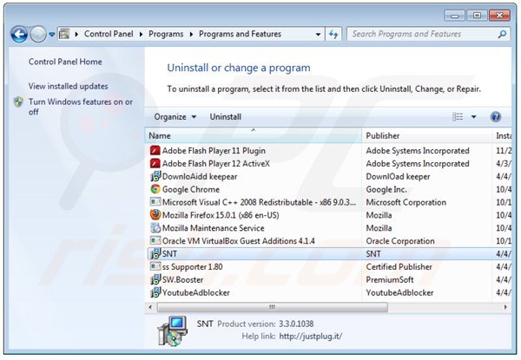Click the Refresh button beside address bar

pyautogui.click(x=333, y=34)
